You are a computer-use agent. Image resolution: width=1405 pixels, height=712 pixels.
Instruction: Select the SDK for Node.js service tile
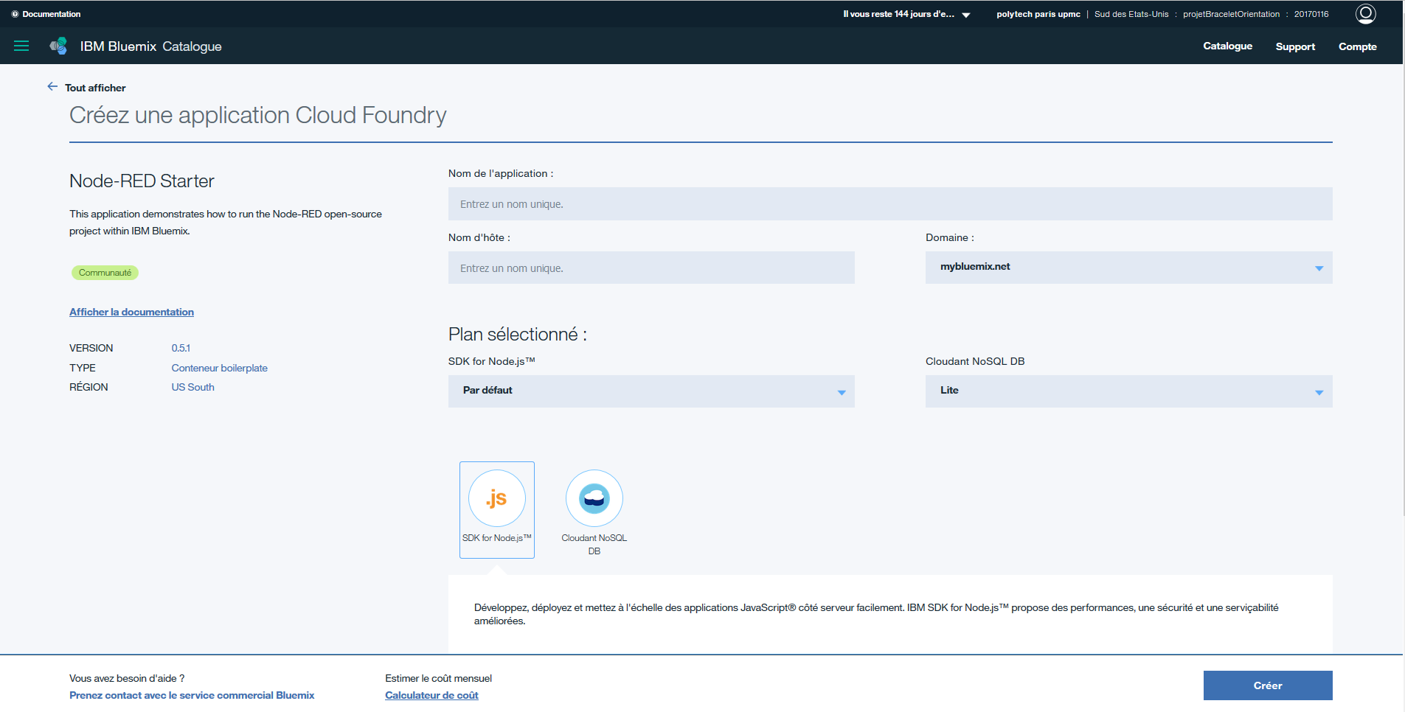click(x=497, y=509)
